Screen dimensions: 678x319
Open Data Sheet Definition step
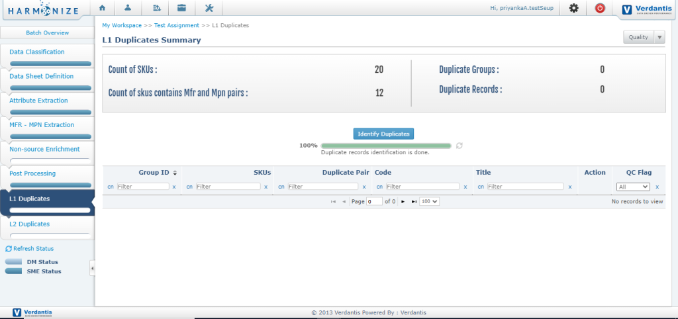(x=42, y=76)
